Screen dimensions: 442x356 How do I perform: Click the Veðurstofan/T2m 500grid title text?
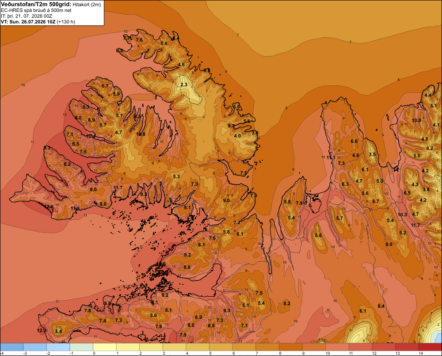[x=35, y=4]
